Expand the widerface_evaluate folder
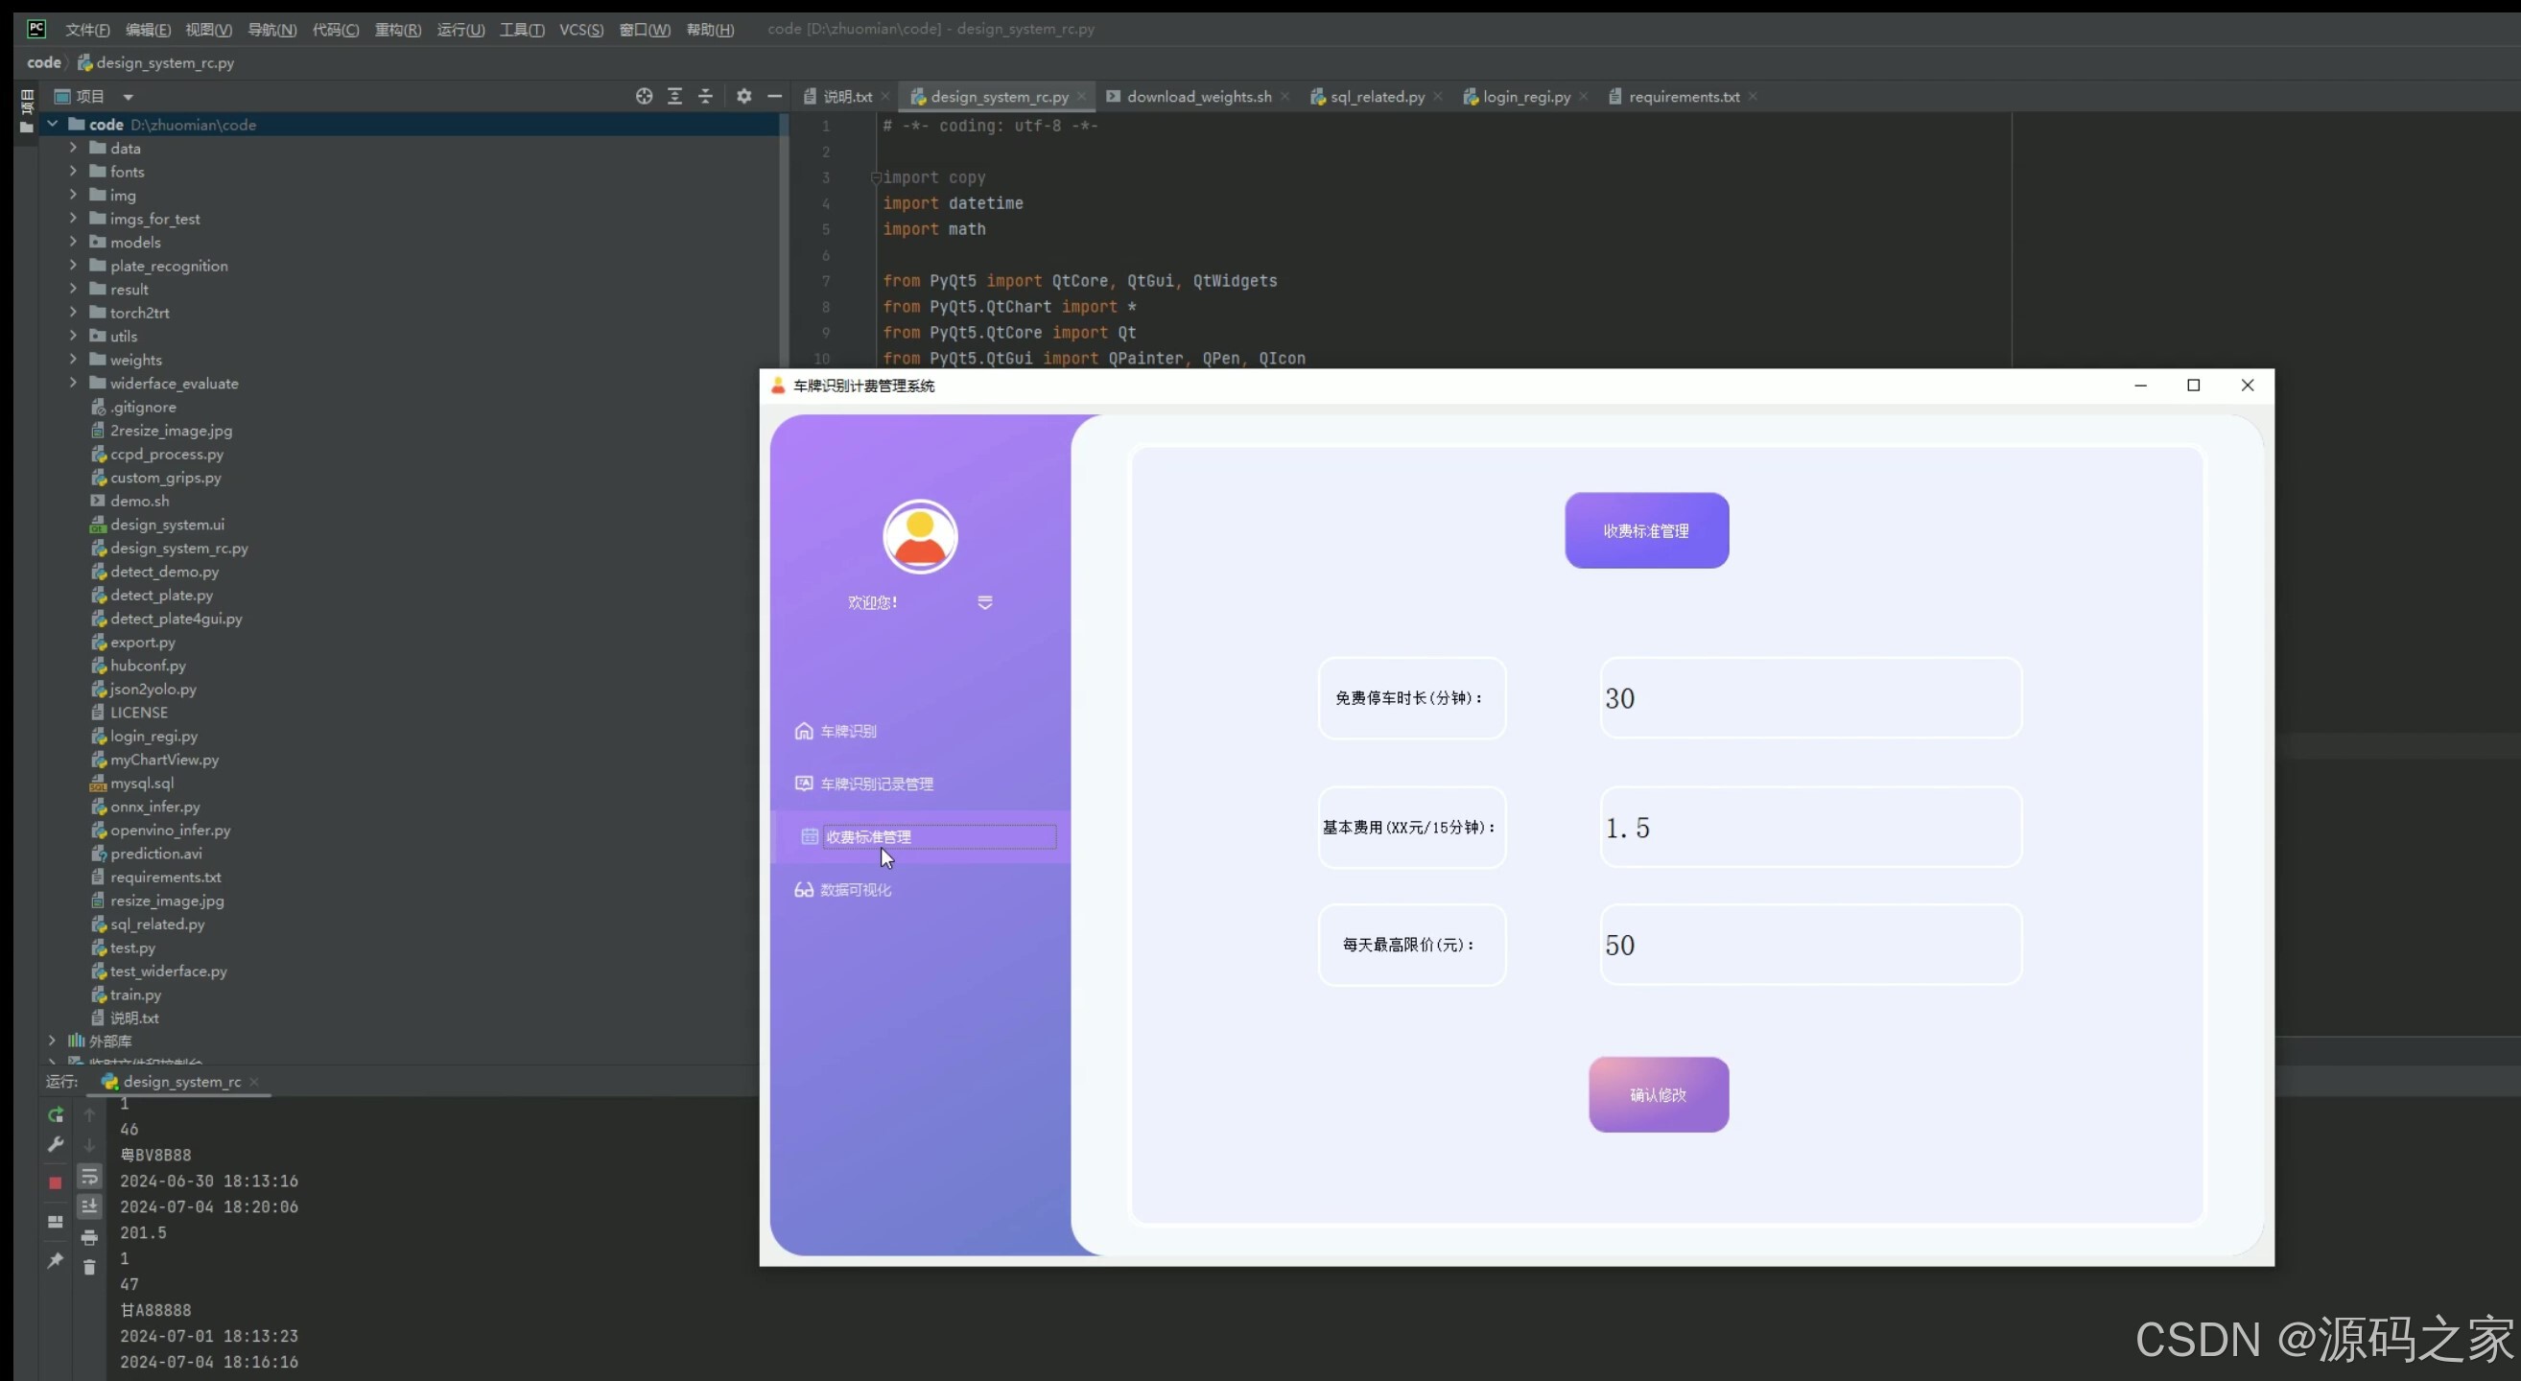Viewport: 2521px width, 1381px height. coord(74,383)
